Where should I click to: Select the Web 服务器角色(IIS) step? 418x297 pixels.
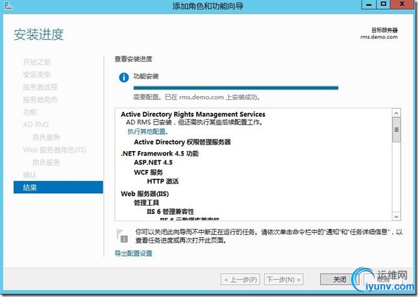(55, 150)
